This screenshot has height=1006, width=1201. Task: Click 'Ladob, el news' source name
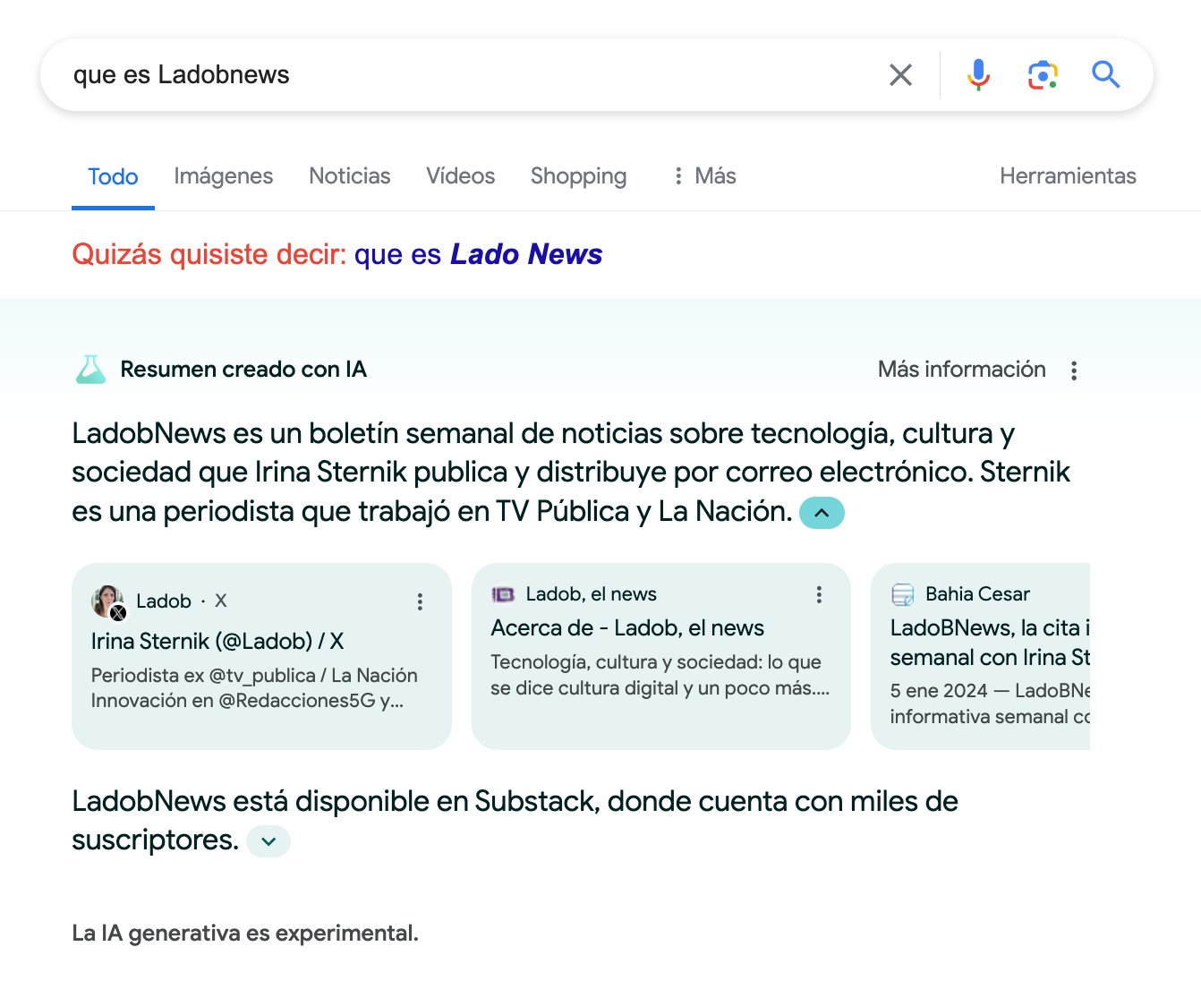[x=592, y=594]
